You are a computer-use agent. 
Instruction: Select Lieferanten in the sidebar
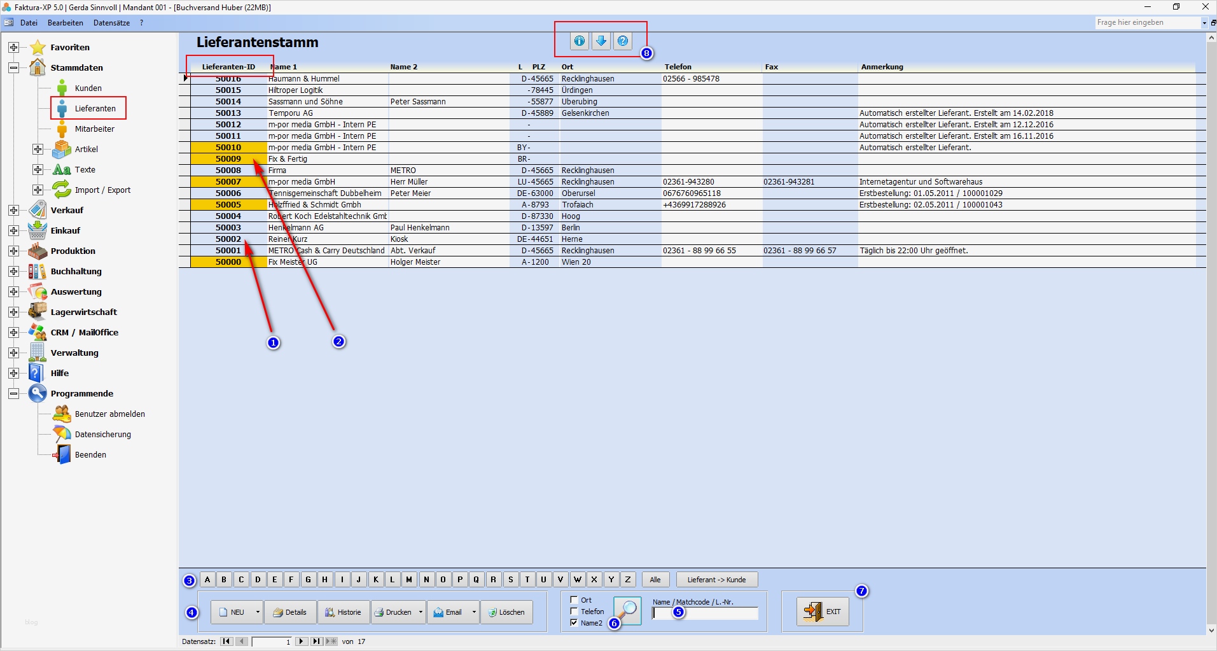(95, 108)
